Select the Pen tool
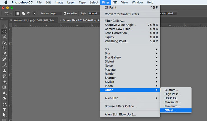The image size is (207, 121). tap(4, 104)
